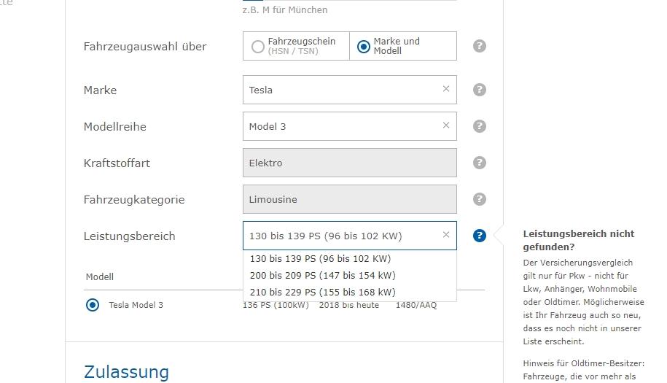Choose 200 bis 209 PS option
Viewport: 667px width, 383px height.
[350, 275]
